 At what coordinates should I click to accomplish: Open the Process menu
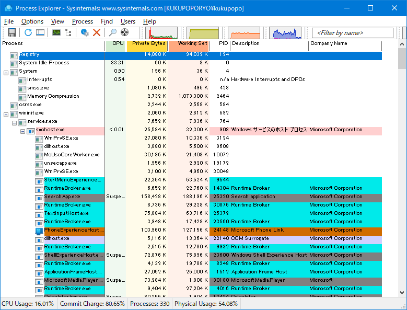pos(82,21)
